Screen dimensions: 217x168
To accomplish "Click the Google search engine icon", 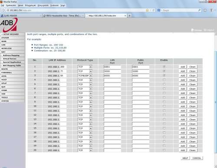I will pyautogui.click(x=159, y=10).
